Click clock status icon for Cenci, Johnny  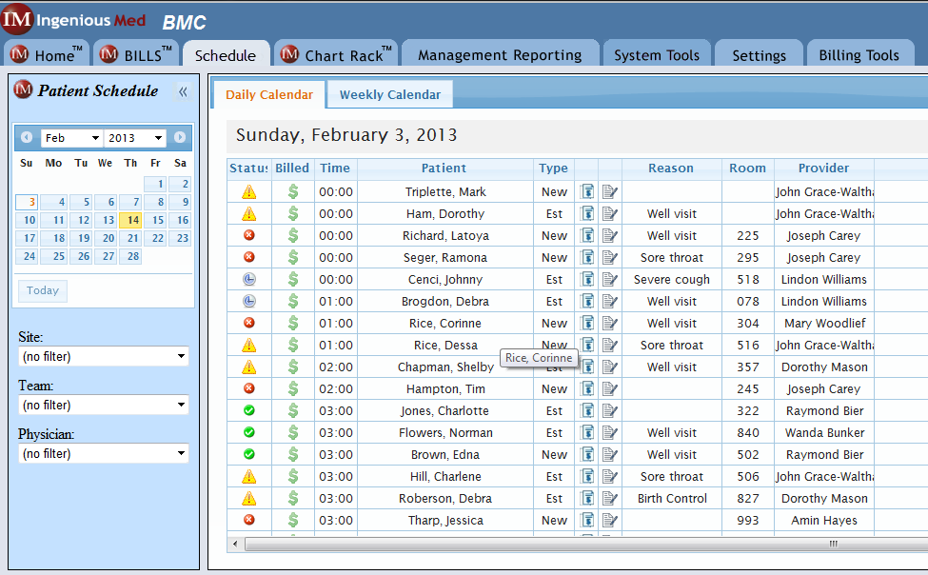(x=249, y=280)
